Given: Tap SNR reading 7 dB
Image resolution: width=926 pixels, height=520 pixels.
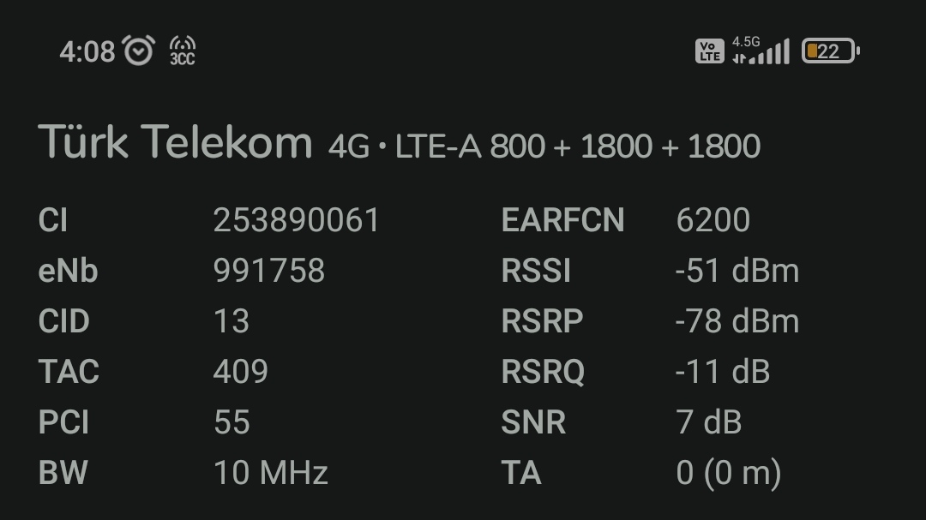Looking at the screenshot, I should pyautogui.click(x=709, y=422).
